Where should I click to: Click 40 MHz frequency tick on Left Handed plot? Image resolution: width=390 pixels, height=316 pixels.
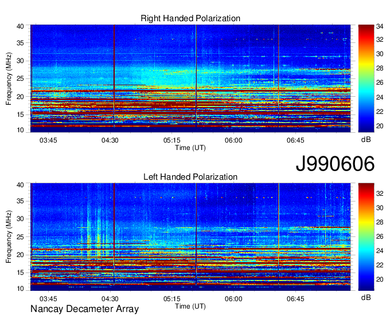[x=21, y=185]
